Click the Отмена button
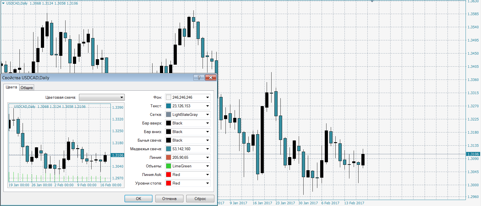This screenshot has width=481, height=206. click(x=169, y=199)
